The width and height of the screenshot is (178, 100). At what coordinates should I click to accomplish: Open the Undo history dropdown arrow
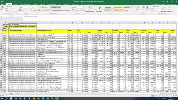[x=8, y=1]
